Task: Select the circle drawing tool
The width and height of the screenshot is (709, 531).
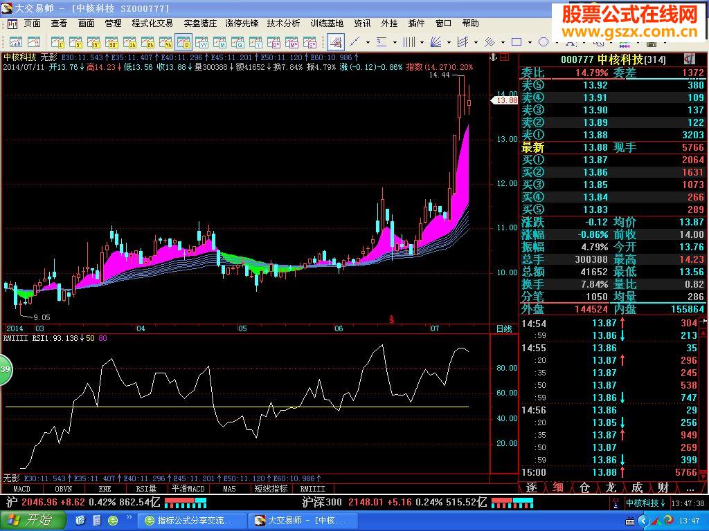Action: click(544, 42)
